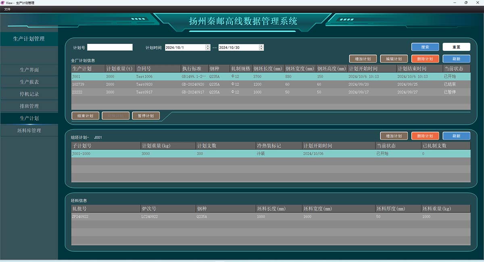This screenshot has width=484, height=262.
Task: Click the 结束计划 button
Action: (x=86, y=116)
